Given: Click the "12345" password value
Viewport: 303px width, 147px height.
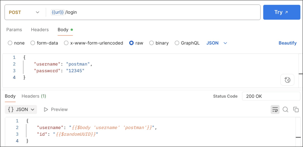Looking at the screenshot, I should [x=75, y=71].
